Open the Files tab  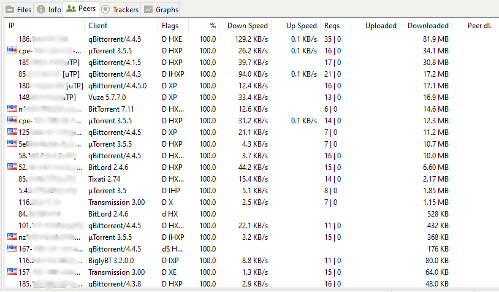pos(18,10)
